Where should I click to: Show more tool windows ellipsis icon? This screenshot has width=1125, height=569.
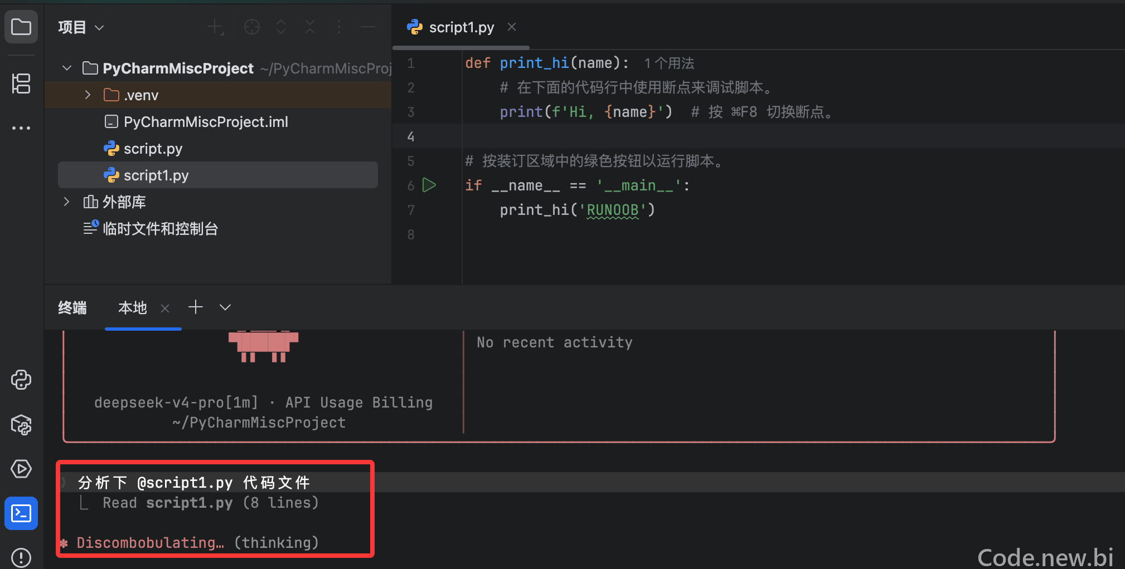[21, 128]
